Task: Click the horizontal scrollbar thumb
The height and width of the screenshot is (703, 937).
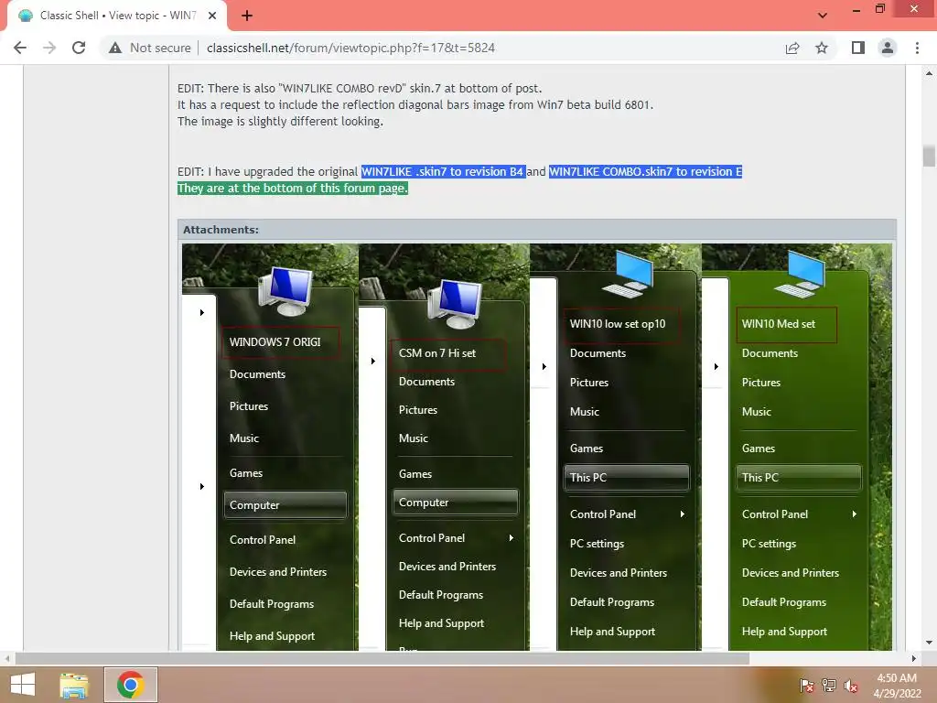Action: coord(382,659)
